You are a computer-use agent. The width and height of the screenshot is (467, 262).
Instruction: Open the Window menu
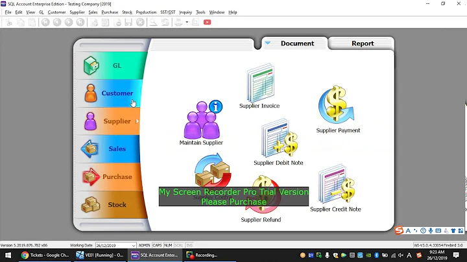[x=217, y=12]
